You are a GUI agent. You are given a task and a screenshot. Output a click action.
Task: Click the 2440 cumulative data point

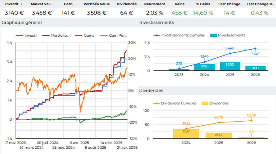(230, 53)
